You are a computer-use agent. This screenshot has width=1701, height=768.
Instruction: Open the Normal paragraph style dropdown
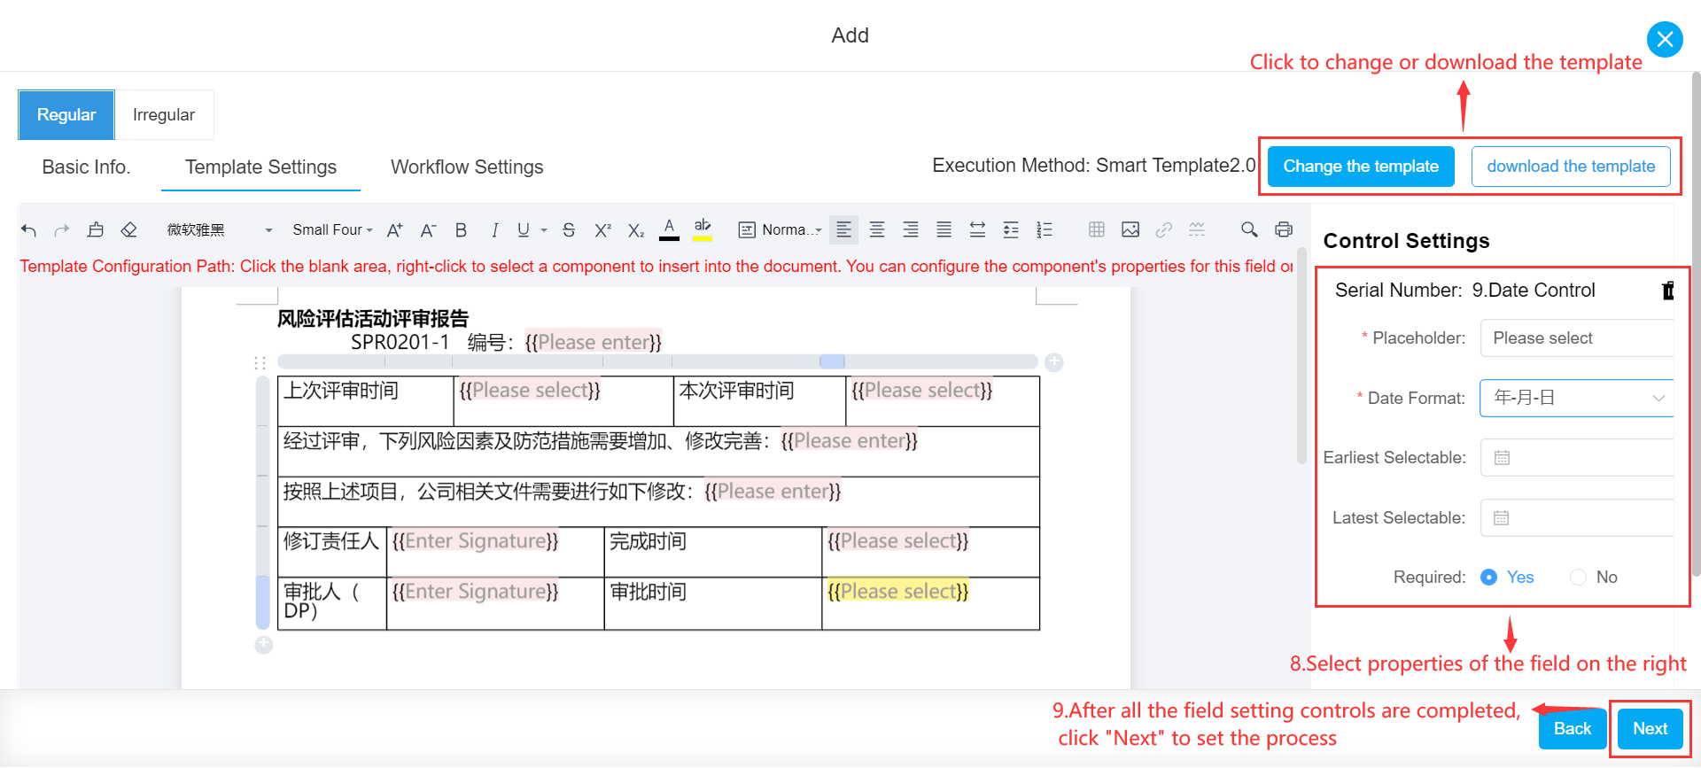coord(781,230)
